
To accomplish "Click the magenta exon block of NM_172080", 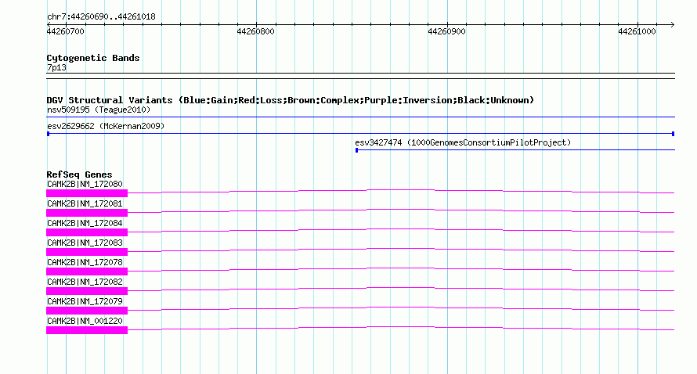I will [87, 193].
